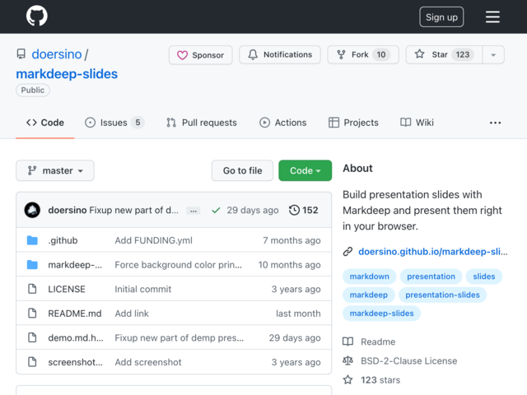This screenshot has width=527, height=395.
Task: Open the markdeep-slides repository link
Action: [67, 74]
